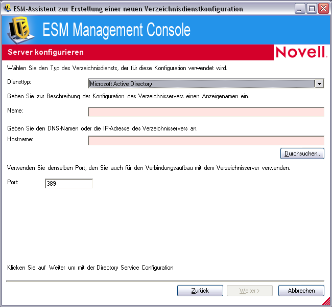Click the window title bar text

(x=128, y=9)
